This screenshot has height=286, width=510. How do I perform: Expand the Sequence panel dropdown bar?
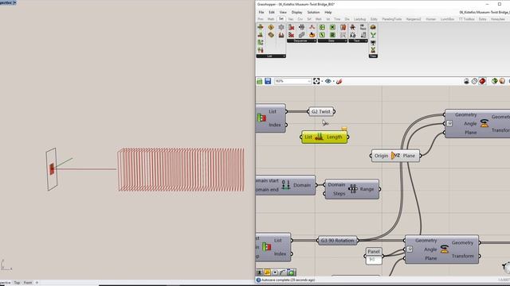point(301,41)
